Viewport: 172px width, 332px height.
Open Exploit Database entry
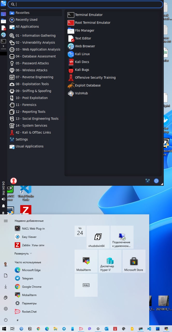pyautogui.click(x=84, y=85)
